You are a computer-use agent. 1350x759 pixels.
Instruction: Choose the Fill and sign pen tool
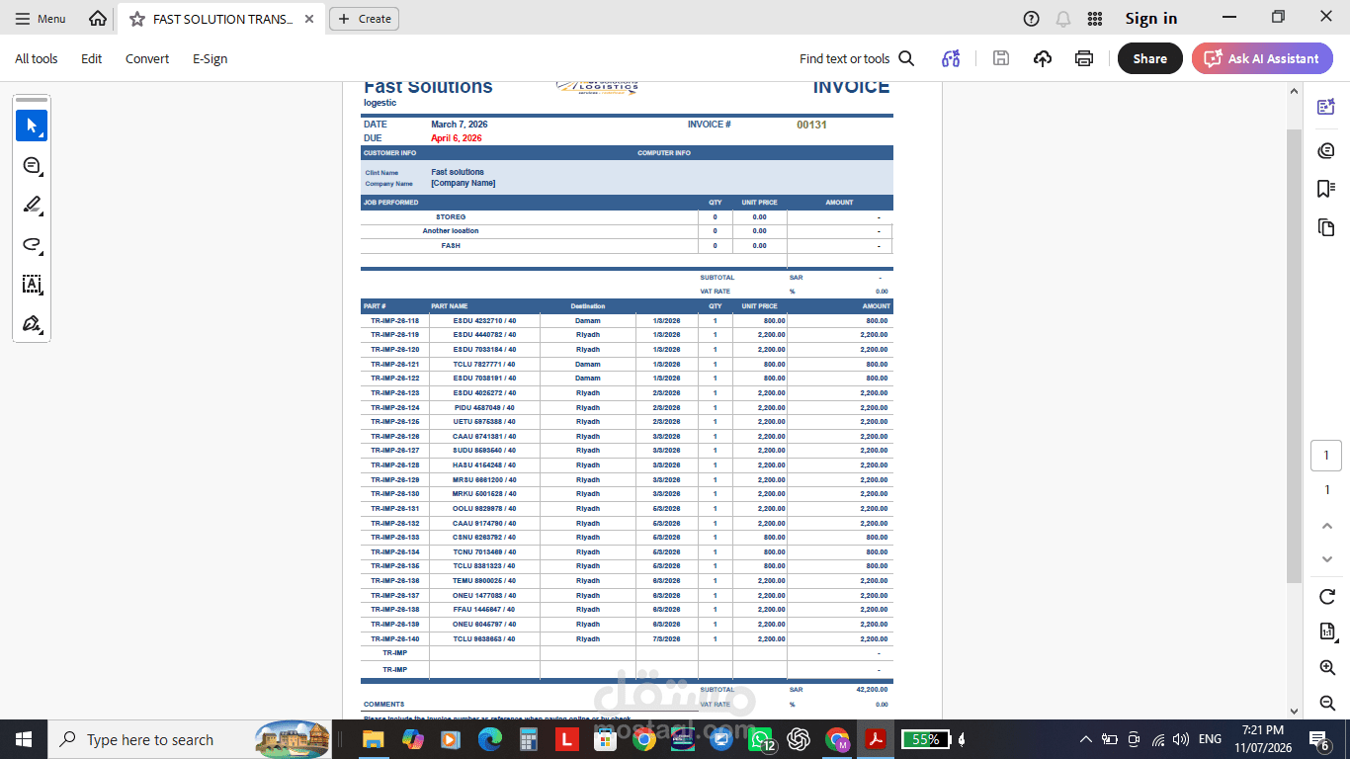(32, 323)
